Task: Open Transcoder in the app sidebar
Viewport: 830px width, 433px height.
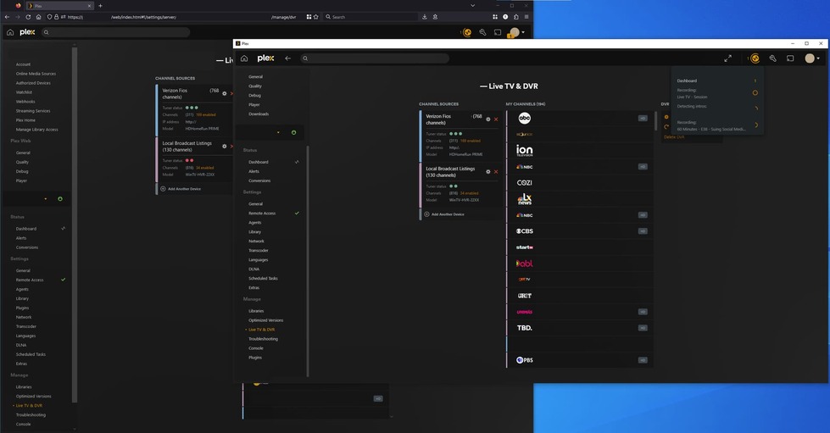Action: coord(259,250)
